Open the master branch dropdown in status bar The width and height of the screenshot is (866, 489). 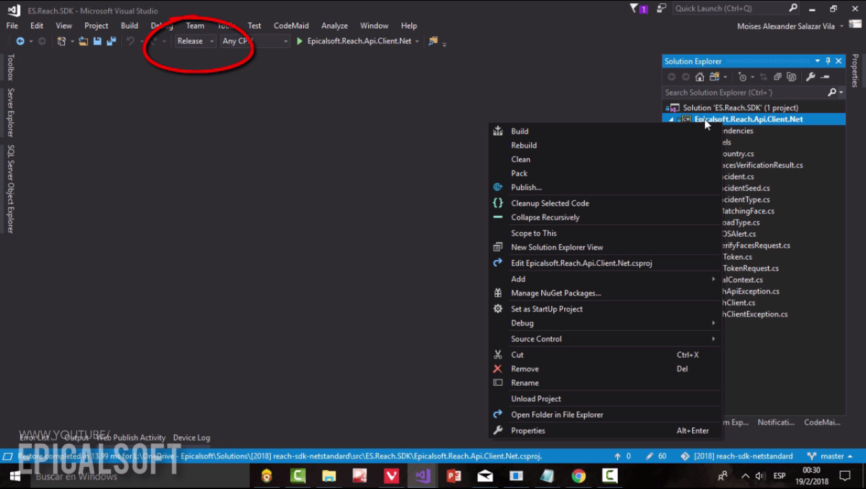pos(830,457)
